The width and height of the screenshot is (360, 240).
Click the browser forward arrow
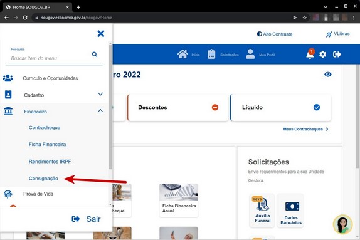click(16, 18)
